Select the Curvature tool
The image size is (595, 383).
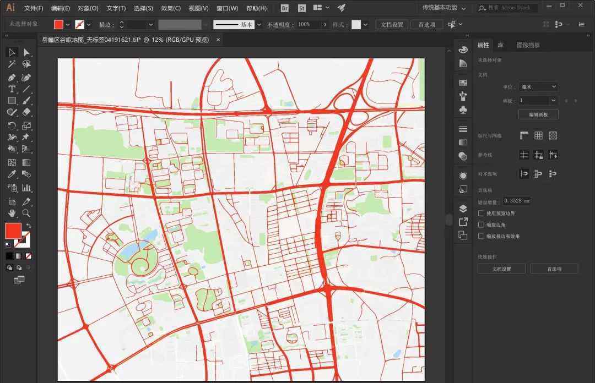[26, 78]
